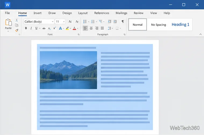Decrease paragraph indent
This screenshot has width=204, height=135.
(110, 21)
